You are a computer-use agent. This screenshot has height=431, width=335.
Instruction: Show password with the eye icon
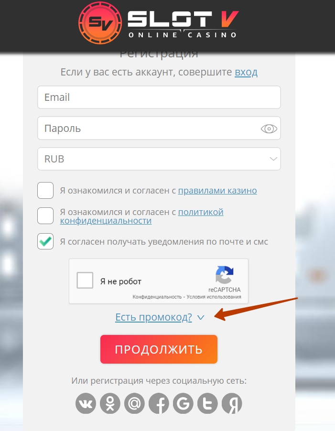269,129
